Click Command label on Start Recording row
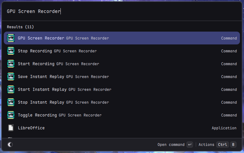This screenshot has height=153, width=244. click(x=229, y=64)
